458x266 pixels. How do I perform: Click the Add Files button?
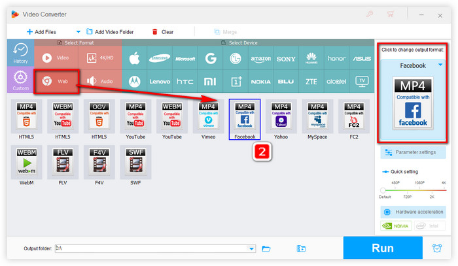[41, 32]
